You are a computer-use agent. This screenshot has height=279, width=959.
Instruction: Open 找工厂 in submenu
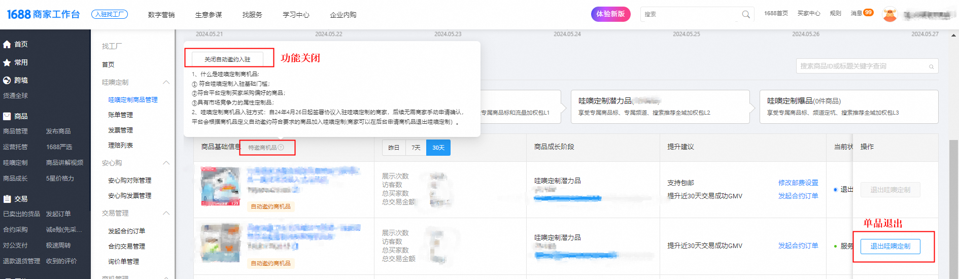[x=112, y=46]
